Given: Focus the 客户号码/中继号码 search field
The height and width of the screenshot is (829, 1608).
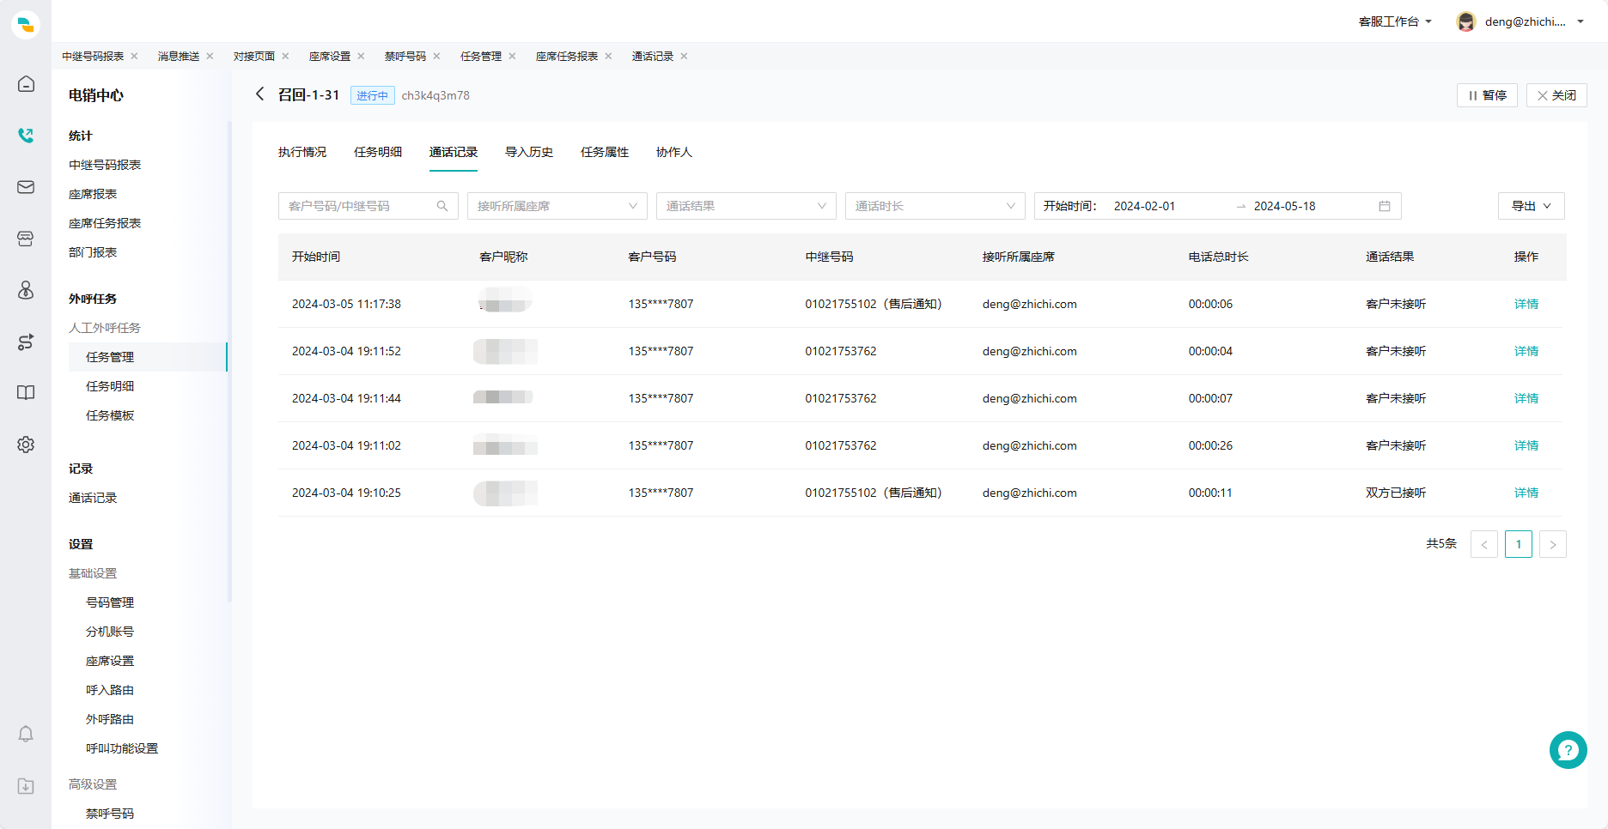Looking at the screenshot, I should [x=368, y=206].
